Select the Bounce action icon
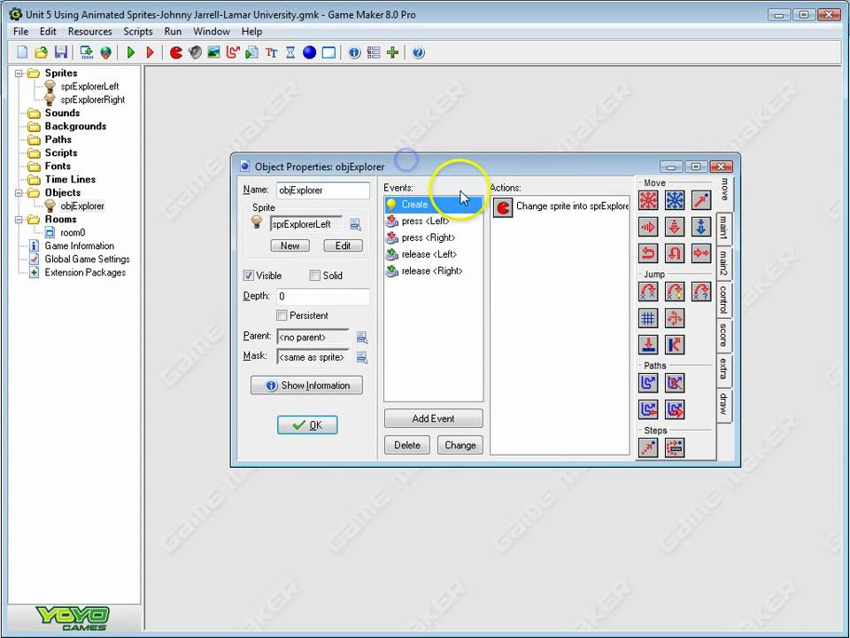 coord(675,345)
